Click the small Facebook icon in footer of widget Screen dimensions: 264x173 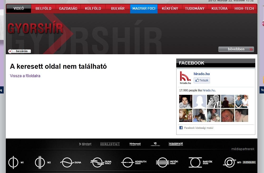(x=181, y=128)
